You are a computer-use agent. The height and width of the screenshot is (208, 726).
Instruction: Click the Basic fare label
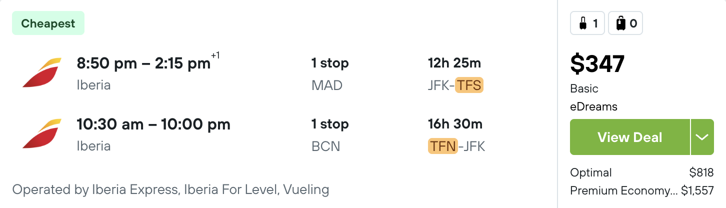coord(584,88)
